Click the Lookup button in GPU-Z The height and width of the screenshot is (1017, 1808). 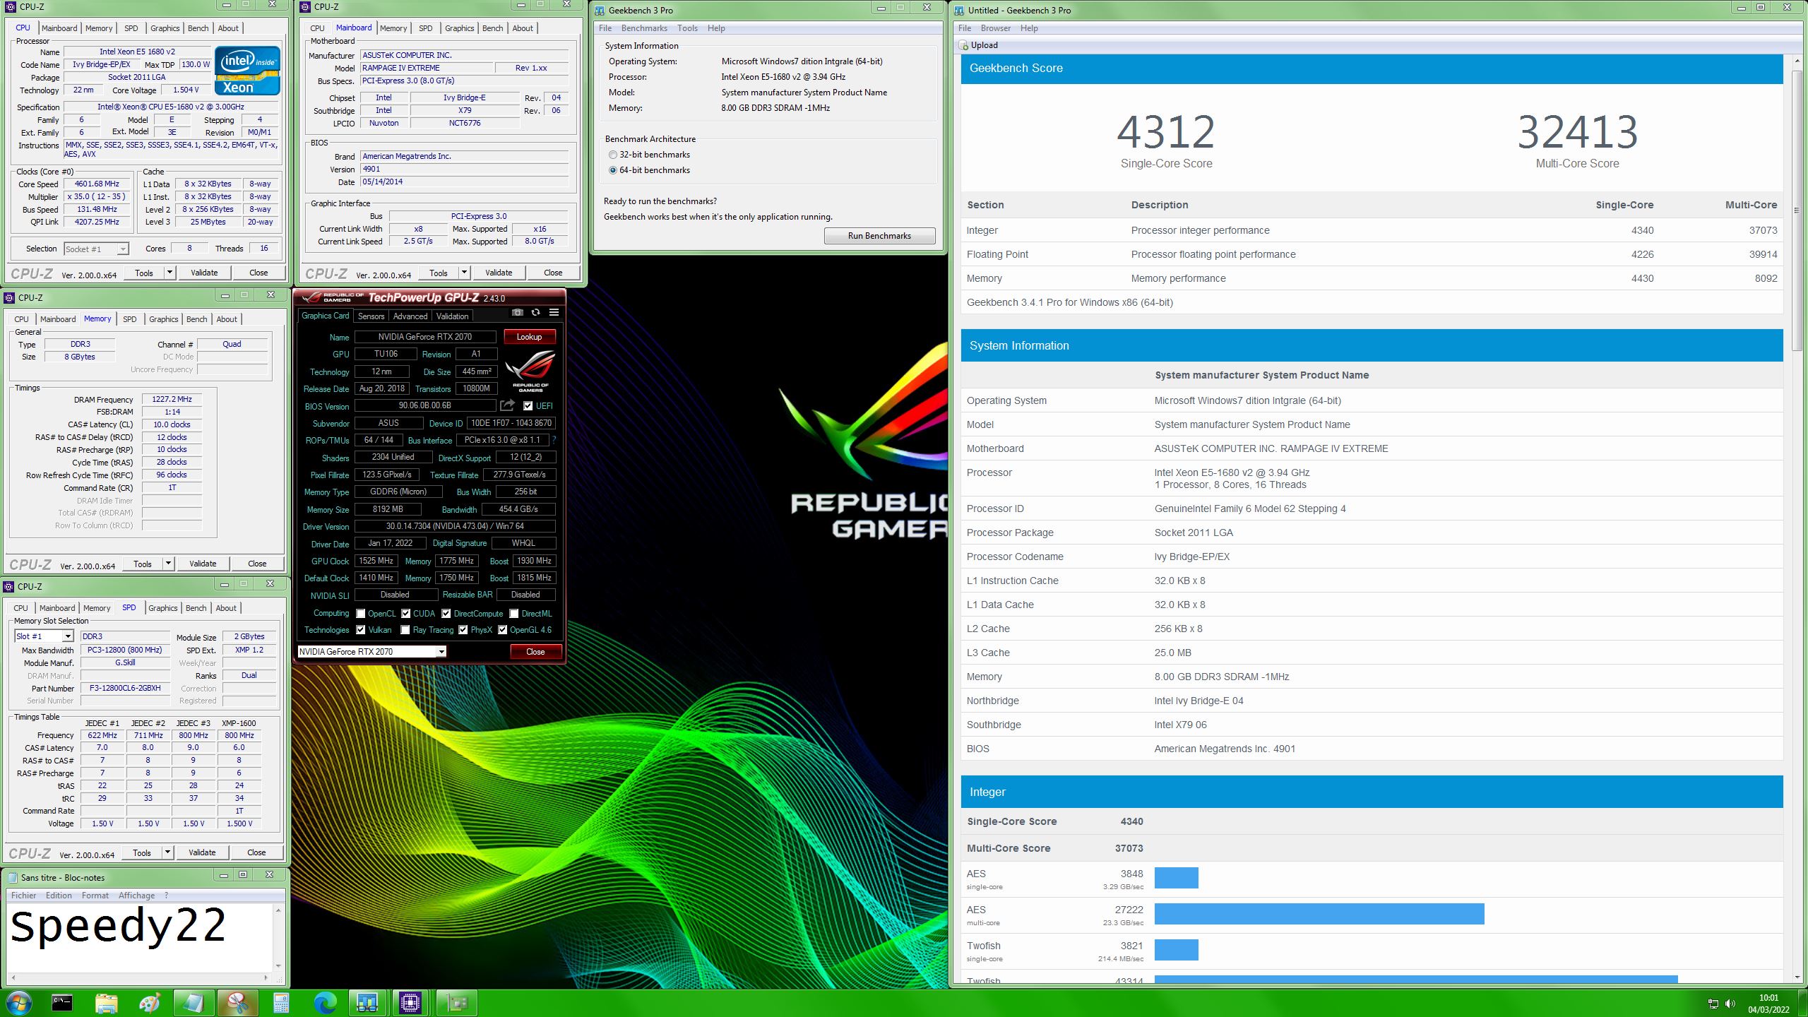pyautogui.click(x=529, y=337)
